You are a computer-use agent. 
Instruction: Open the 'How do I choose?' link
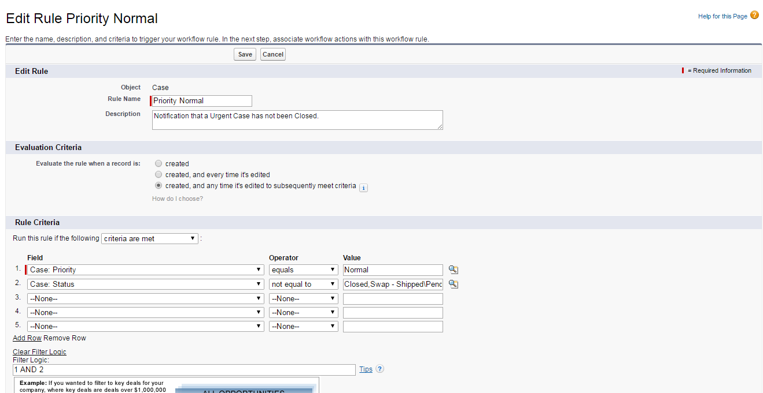(178, 199)
